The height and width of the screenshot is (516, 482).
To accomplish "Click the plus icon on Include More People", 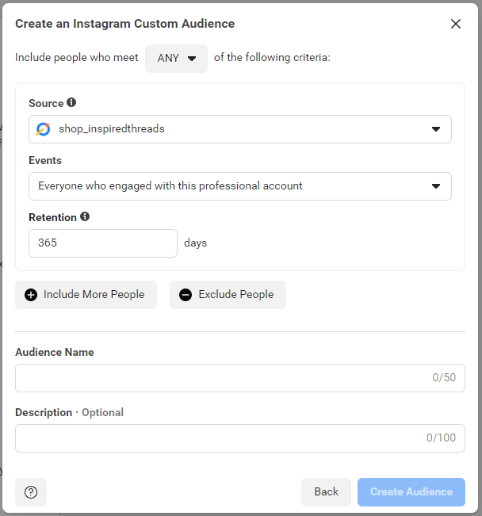I will coord(31,295).
